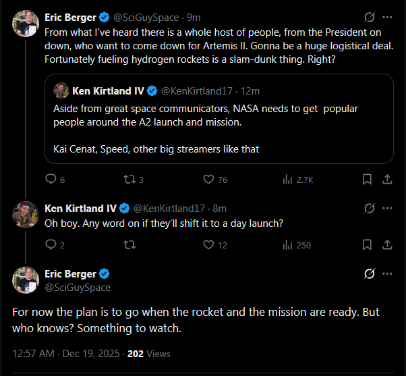Open Ken Kirtland IV's profile picture in reply
This screenshot has width=406, height=376.
tap(26, 214)
